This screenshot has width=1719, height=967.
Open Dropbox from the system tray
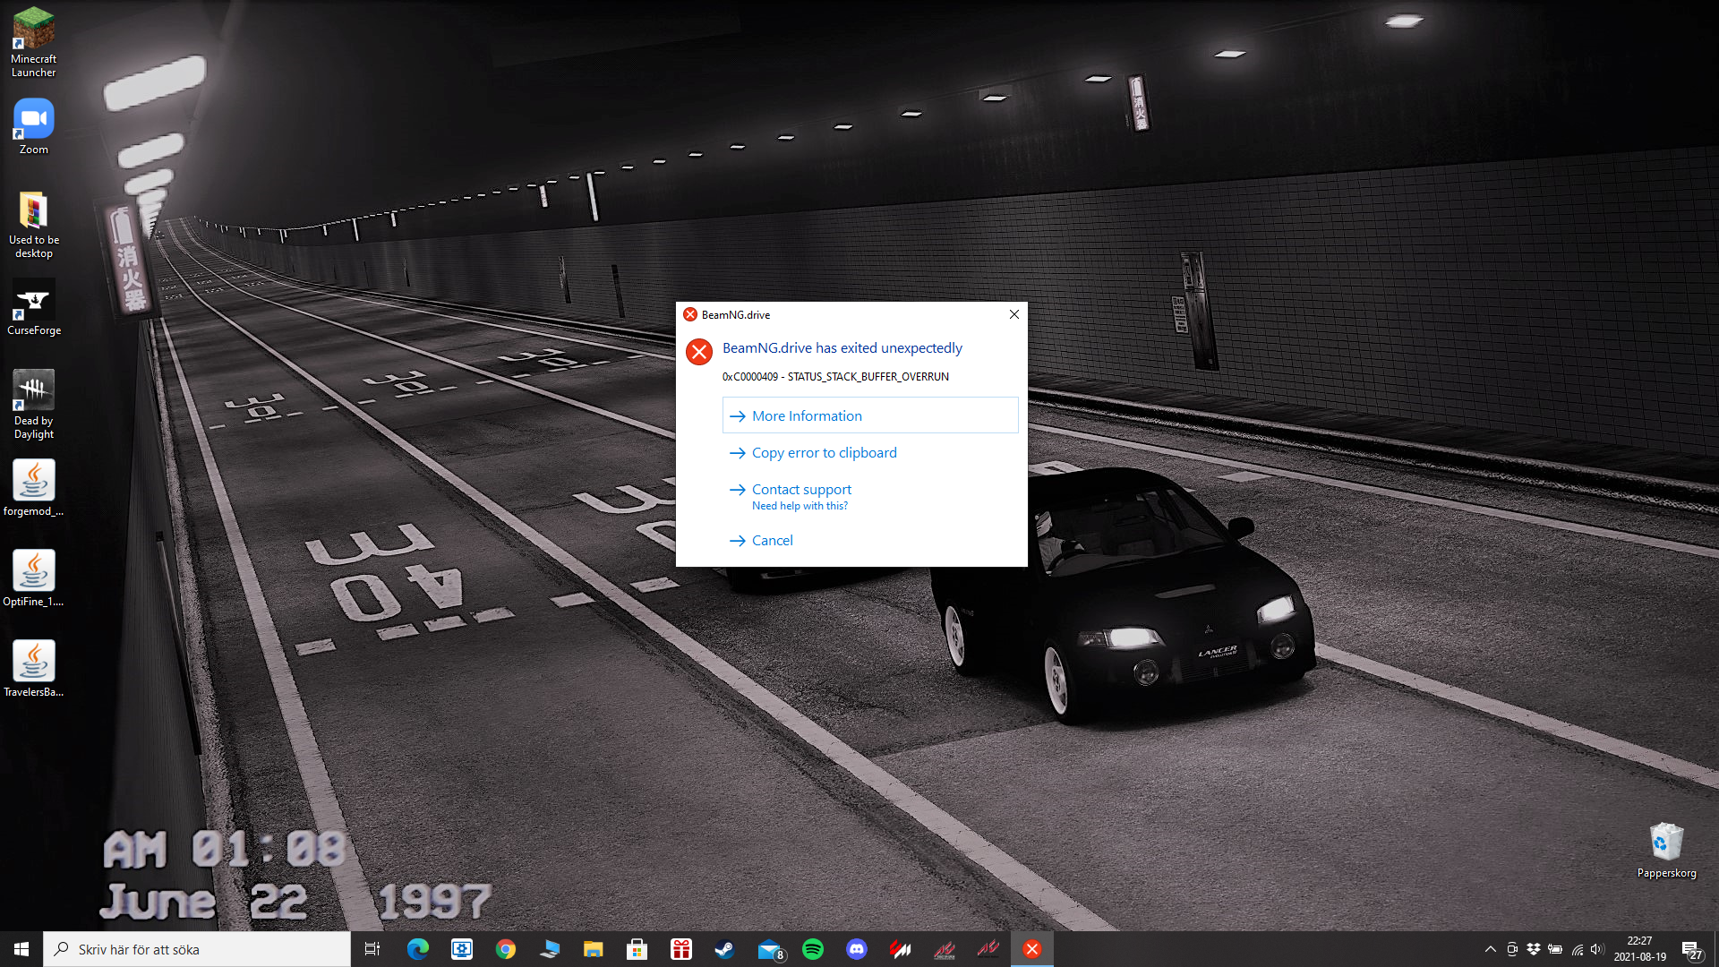[x=1534, y=949]
